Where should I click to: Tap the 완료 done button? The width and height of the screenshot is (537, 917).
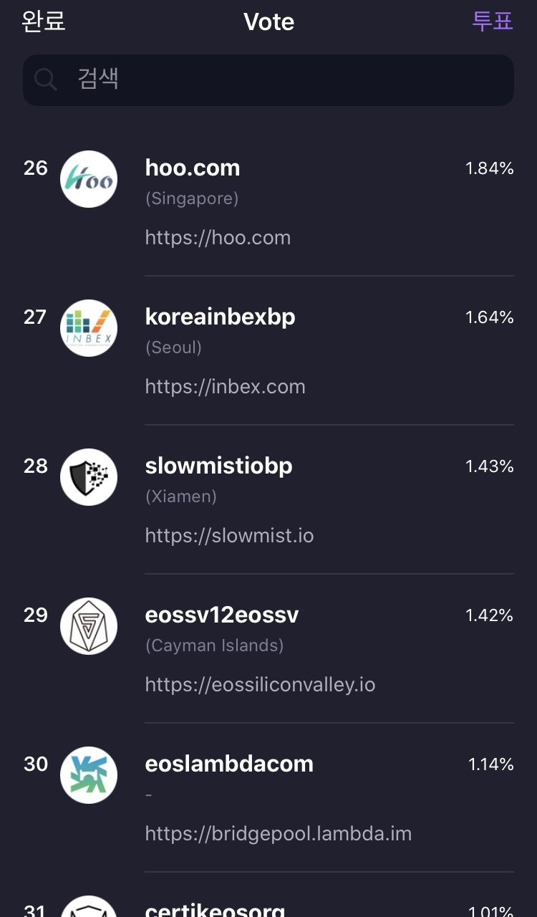(44, 21)
